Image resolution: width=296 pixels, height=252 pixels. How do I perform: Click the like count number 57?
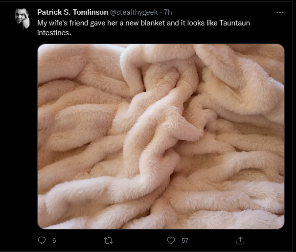tap(185, 240)
